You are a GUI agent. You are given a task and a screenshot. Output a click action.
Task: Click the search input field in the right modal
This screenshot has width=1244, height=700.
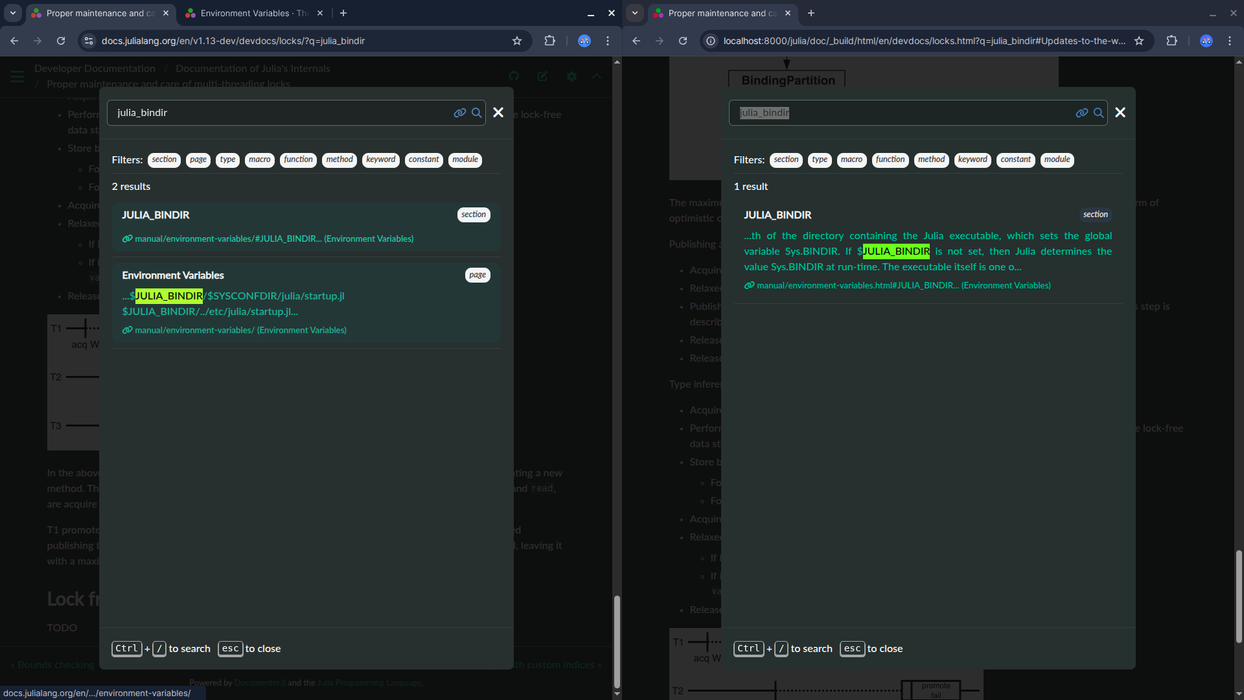click(x=901, y=113)
